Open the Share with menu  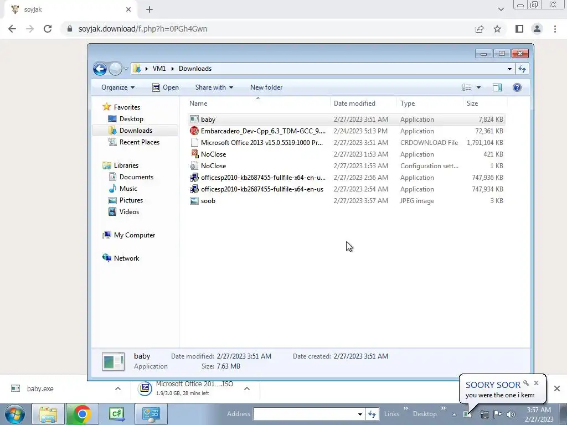click(214, 87)
